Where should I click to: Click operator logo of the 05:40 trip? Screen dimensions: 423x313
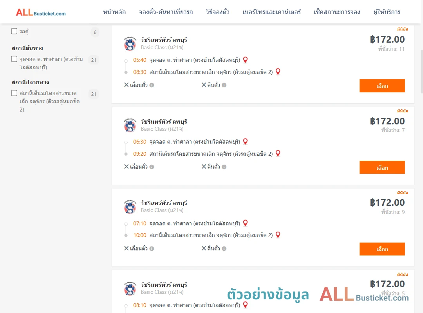point(130,44)
